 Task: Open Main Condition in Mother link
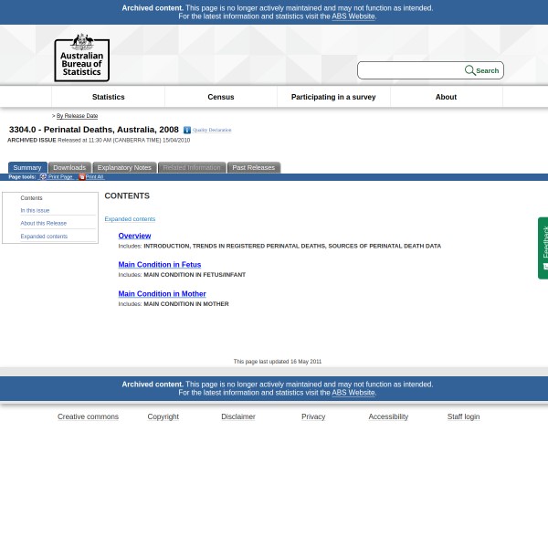pyautogui.click(x=162, y=294)
